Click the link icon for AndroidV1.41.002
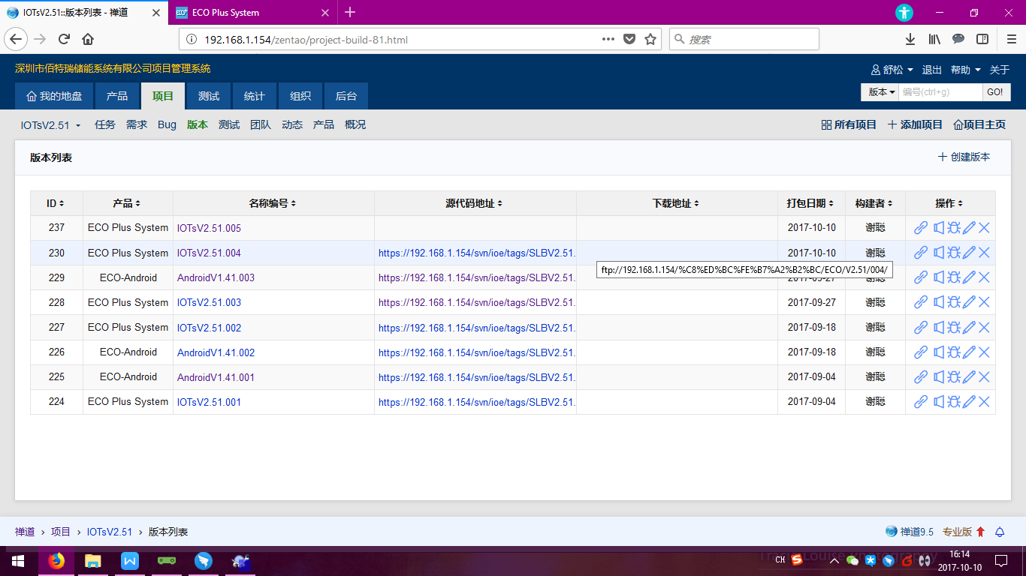The height and width of the screenshot is (576, 1026). click(x=921, y=352)
